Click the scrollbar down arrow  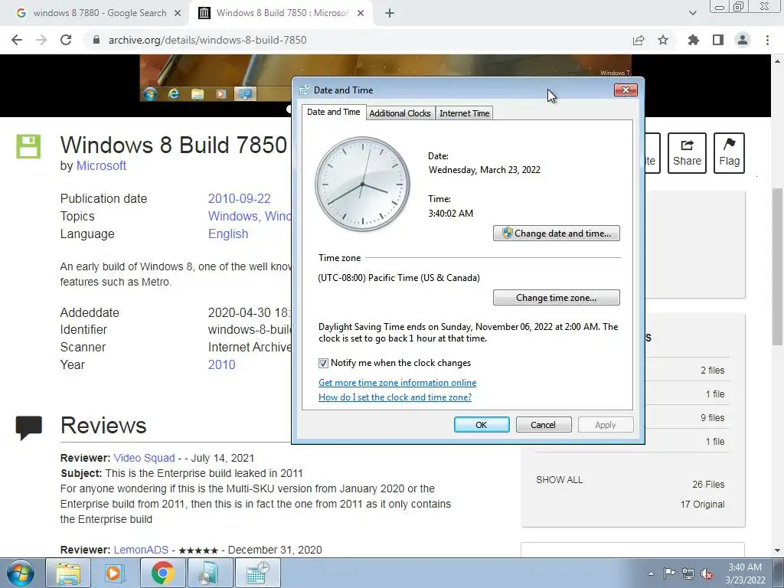click(x=777, y=551)
